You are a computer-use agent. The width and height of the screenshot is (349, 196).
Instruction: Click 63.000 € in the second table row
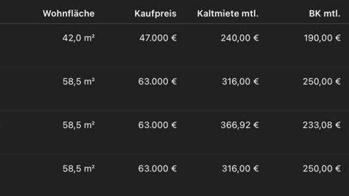(x=157, y=81)
